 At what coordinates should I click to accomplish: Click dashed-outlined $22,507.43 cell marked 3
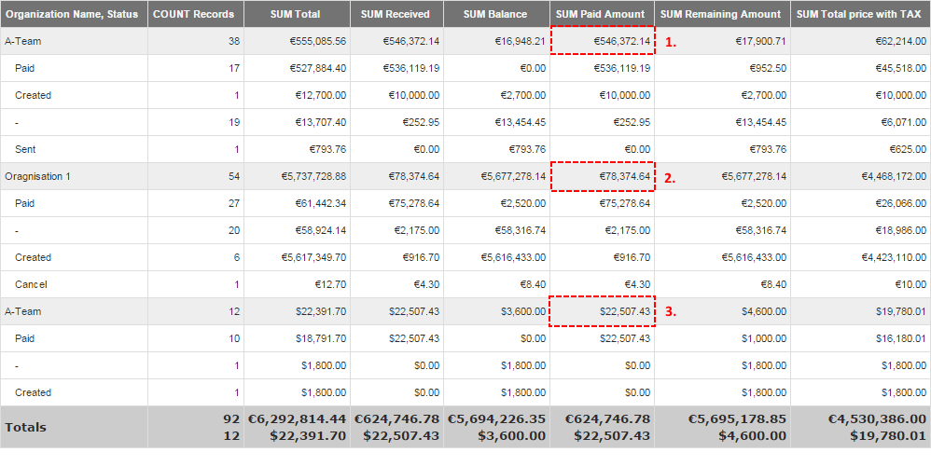pyautogui.click(x=603, y=311)
